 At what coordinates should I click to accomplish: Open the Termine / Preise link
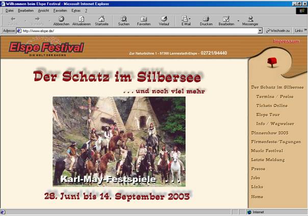tap(275, 96)
